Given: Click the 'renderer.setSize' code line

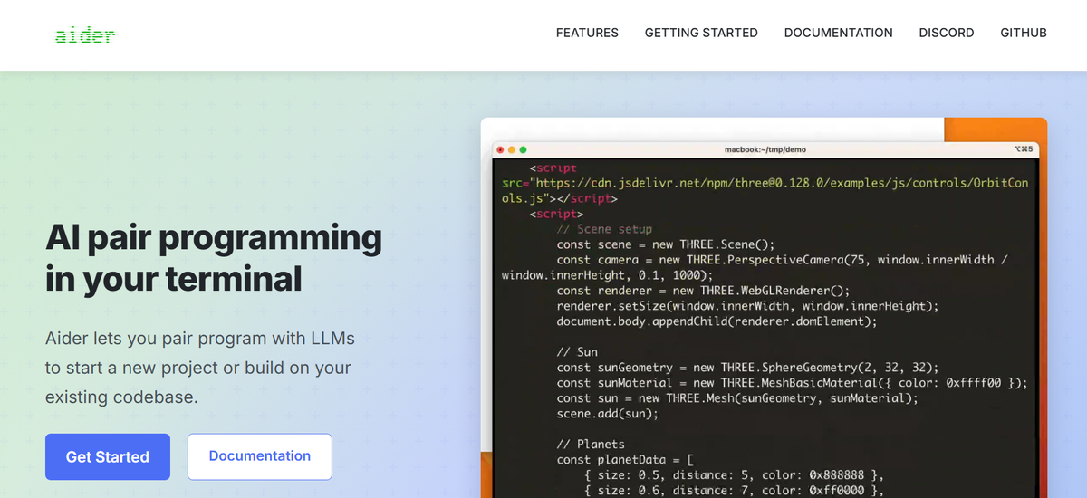Looking at the screenshot, I should [747, 306].
